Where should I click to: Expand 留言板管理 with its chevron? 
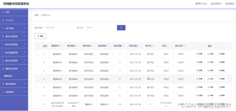(x=24, y=83)
